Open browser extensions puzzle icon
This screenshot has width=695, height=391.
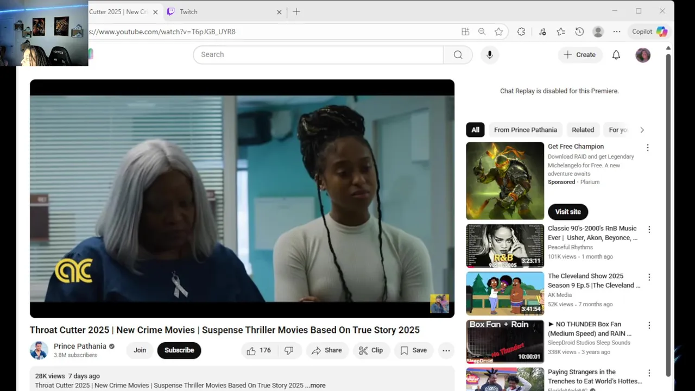pyautogui.click(x=521, y=31)
